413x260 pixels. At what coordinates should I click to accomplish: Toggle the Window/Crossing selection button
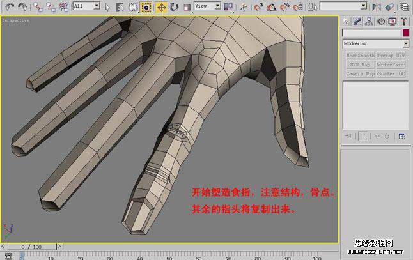[146, 8]
